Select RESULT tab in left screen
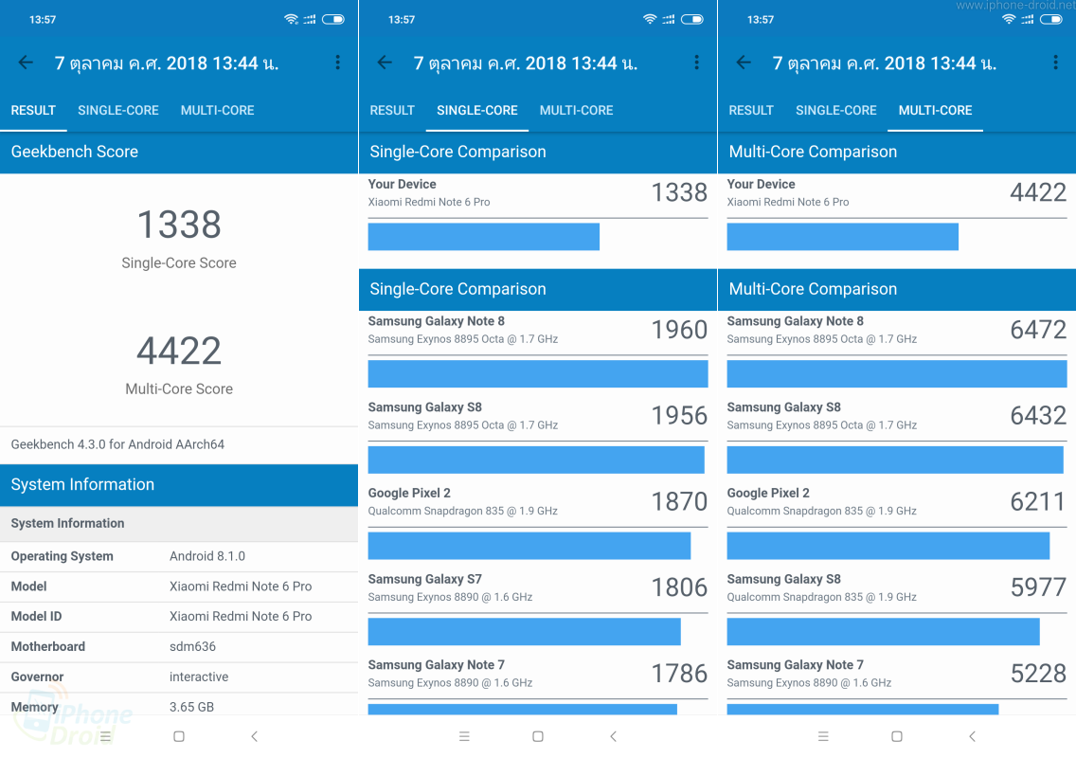 [33, 111]
